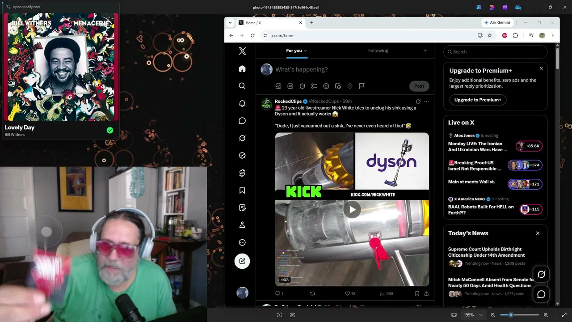Open dollar-sign monetization icon in X sidebar
This screenshot has width=572, height=322.
(242, 173)
